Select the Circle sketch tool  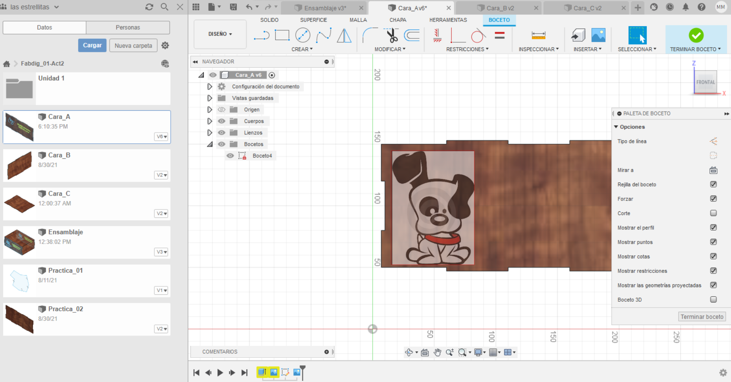(303, 35)
